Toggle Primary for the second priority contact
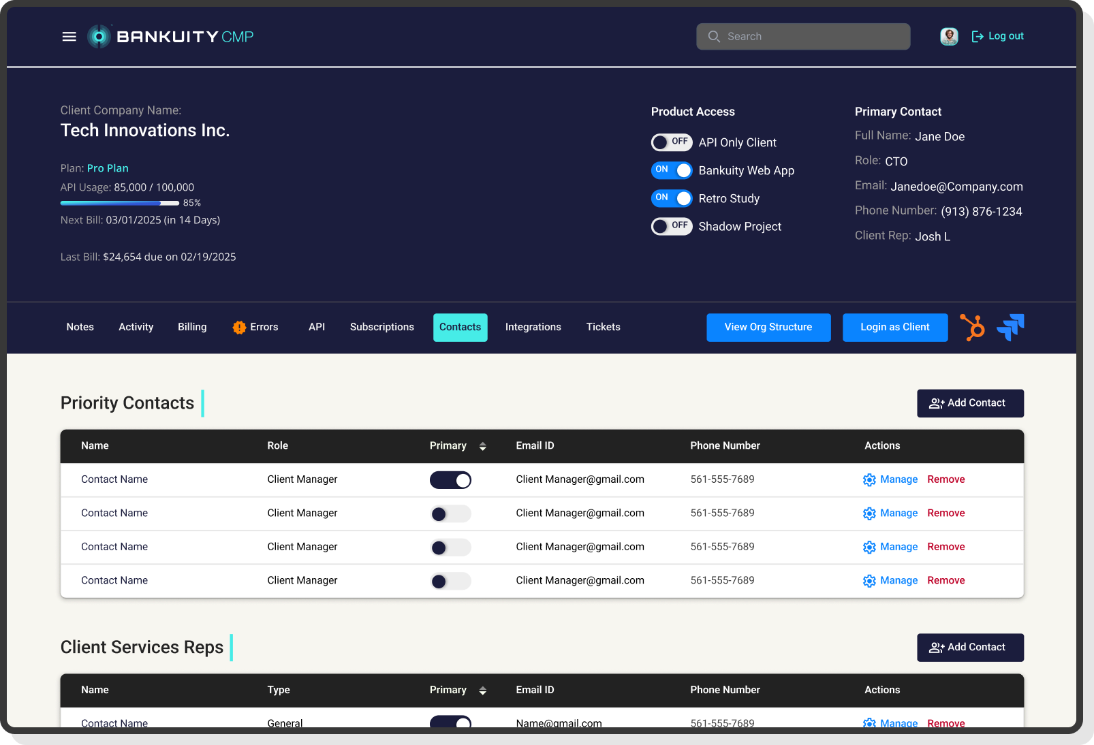 450,513
